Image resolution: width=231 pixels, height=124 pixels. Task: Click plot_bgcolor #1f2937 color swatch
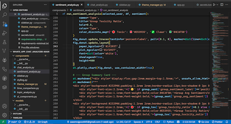point(101,50)
